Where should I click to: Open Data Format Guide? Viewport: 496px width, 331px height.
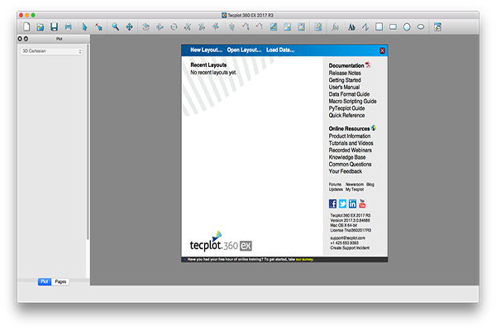pyautogui.click(x=349, y=94)
